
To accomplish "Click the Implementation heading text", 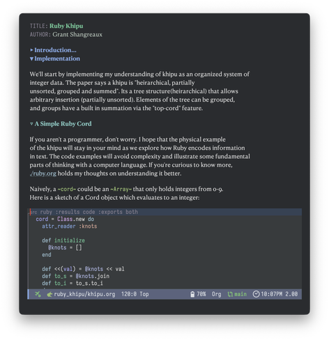I will pos(57,59).
